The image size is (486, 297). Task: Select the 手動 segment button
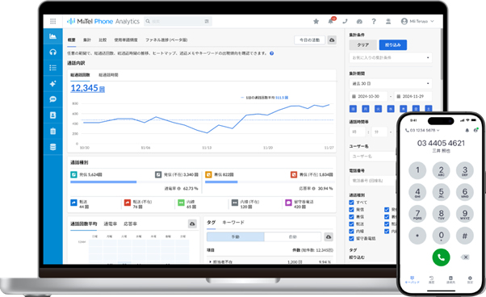[236, 237]
